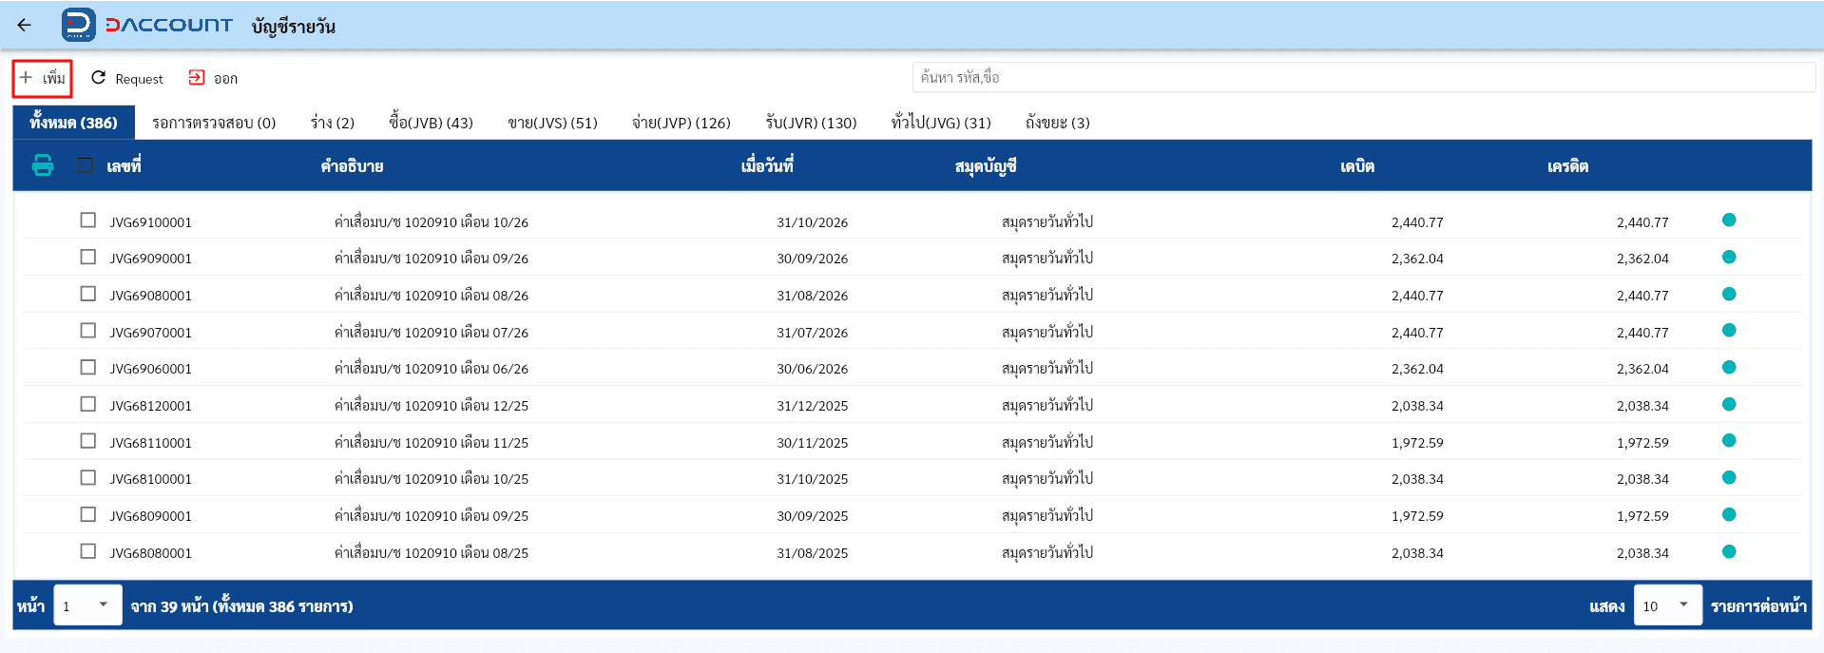Viewport: 1824px width, 653px height.
Task: Click description ending เดือน 07/26
Action: [x=431, y=333]
